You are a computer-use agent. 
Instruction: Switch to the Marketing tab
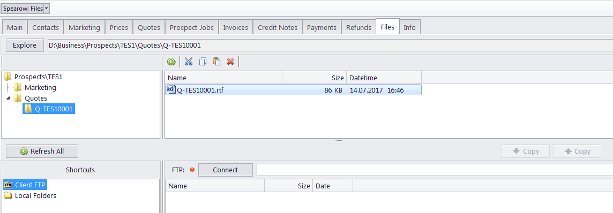click(x=85, y=27)
